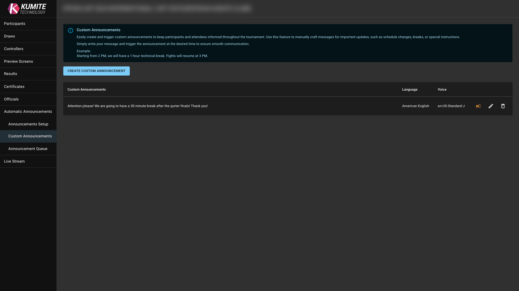Open the Certificates section
Screen dimensions: 519x291
[14, 87]
